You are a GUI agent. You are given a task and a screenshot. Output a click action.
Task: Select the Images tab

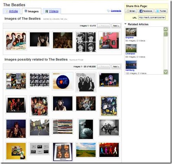click(x=32, y=11)
